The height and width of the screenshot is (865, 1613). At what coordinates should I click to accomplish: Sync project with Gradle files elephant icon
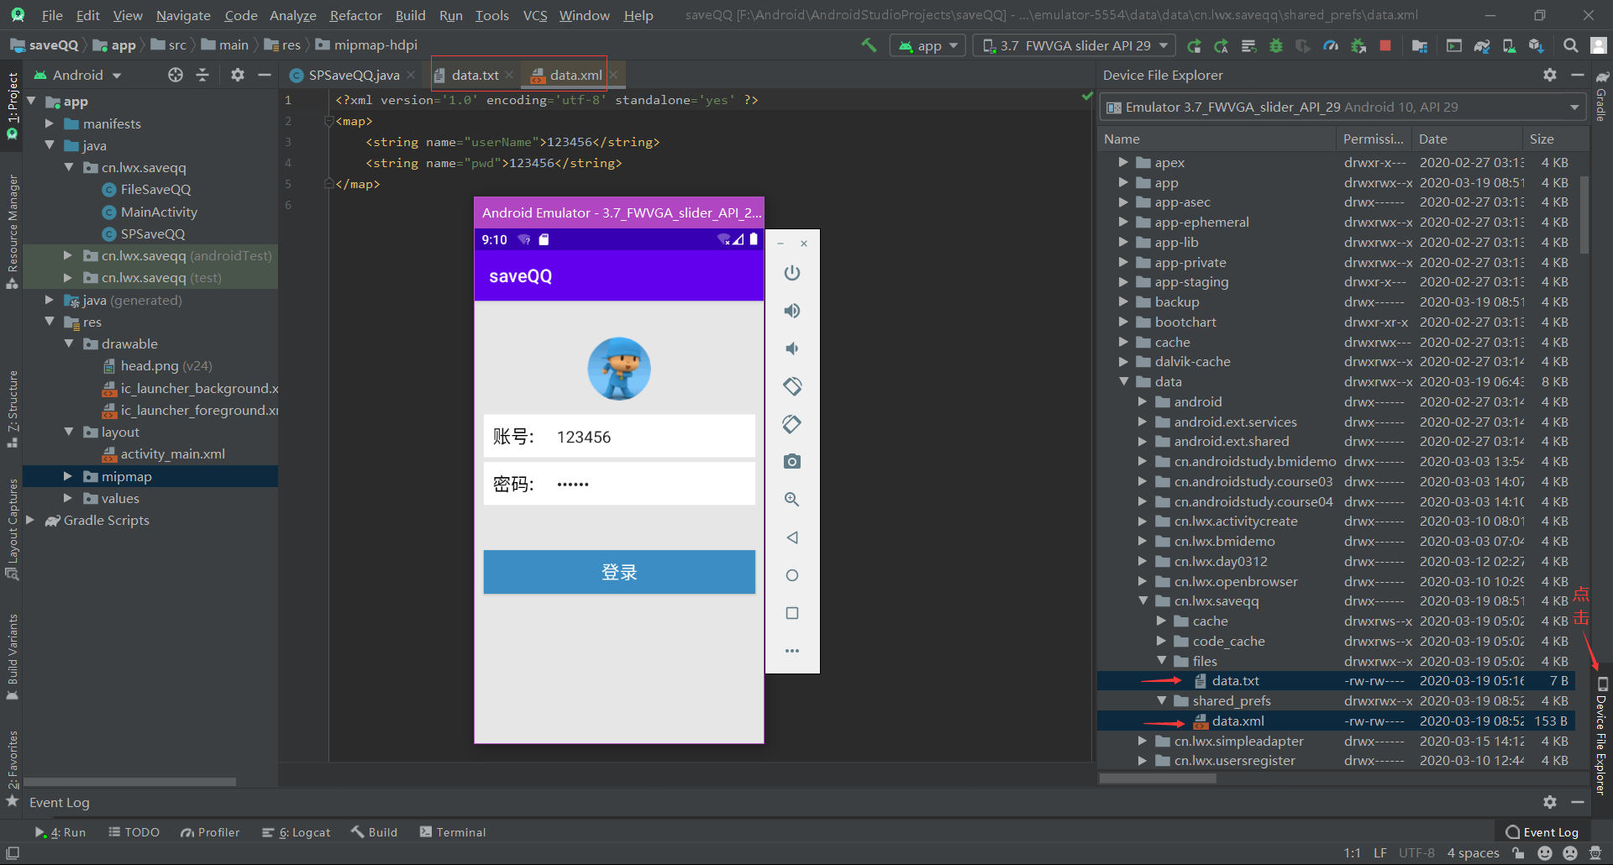tap(1482, 45)
